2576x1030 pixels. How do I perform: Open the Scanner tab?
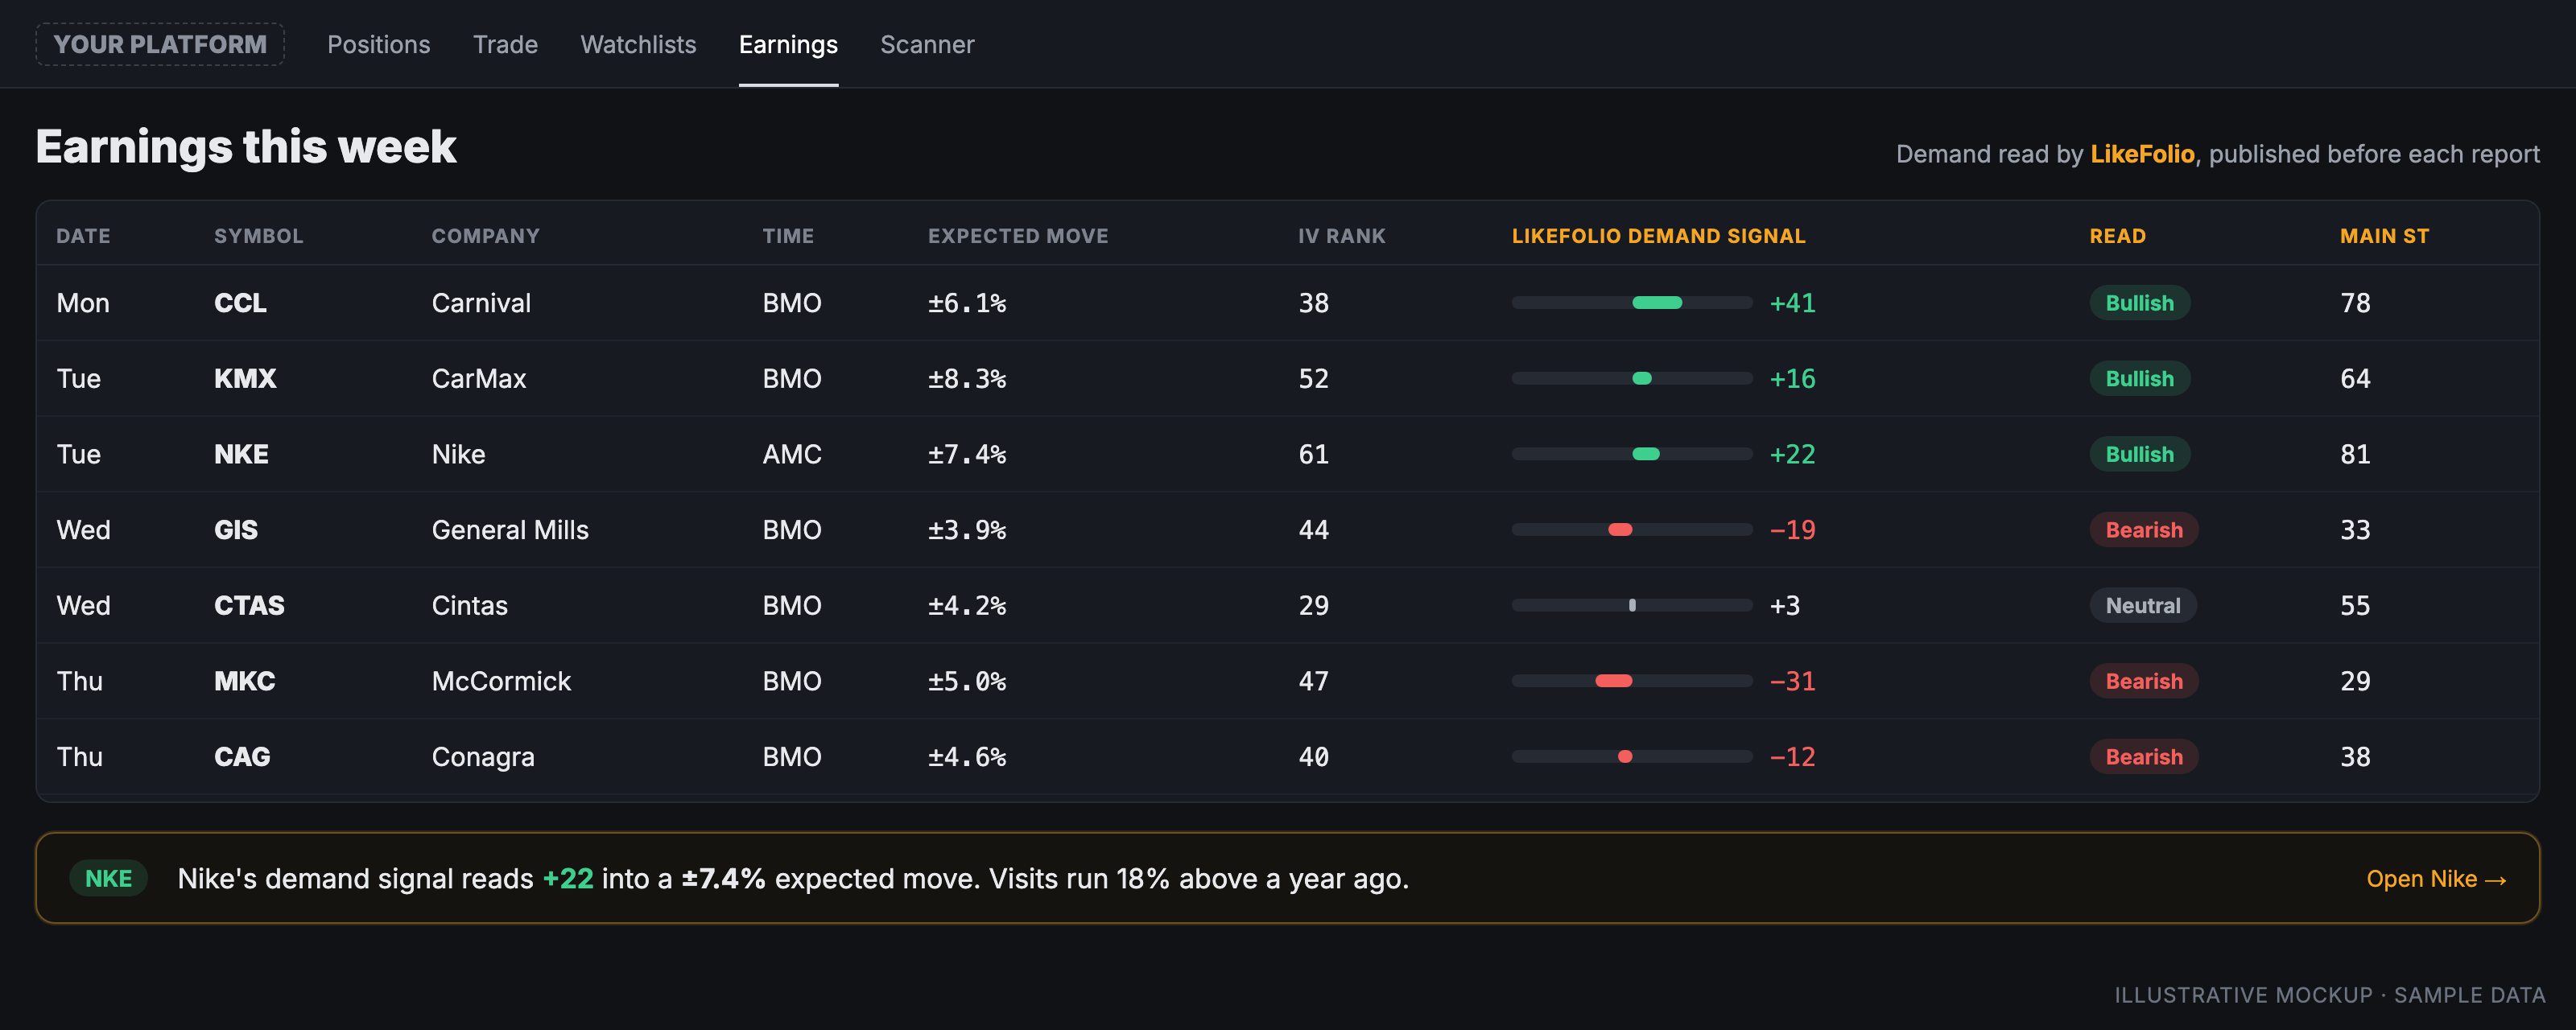pyautogui.click(x=927, y=45)
